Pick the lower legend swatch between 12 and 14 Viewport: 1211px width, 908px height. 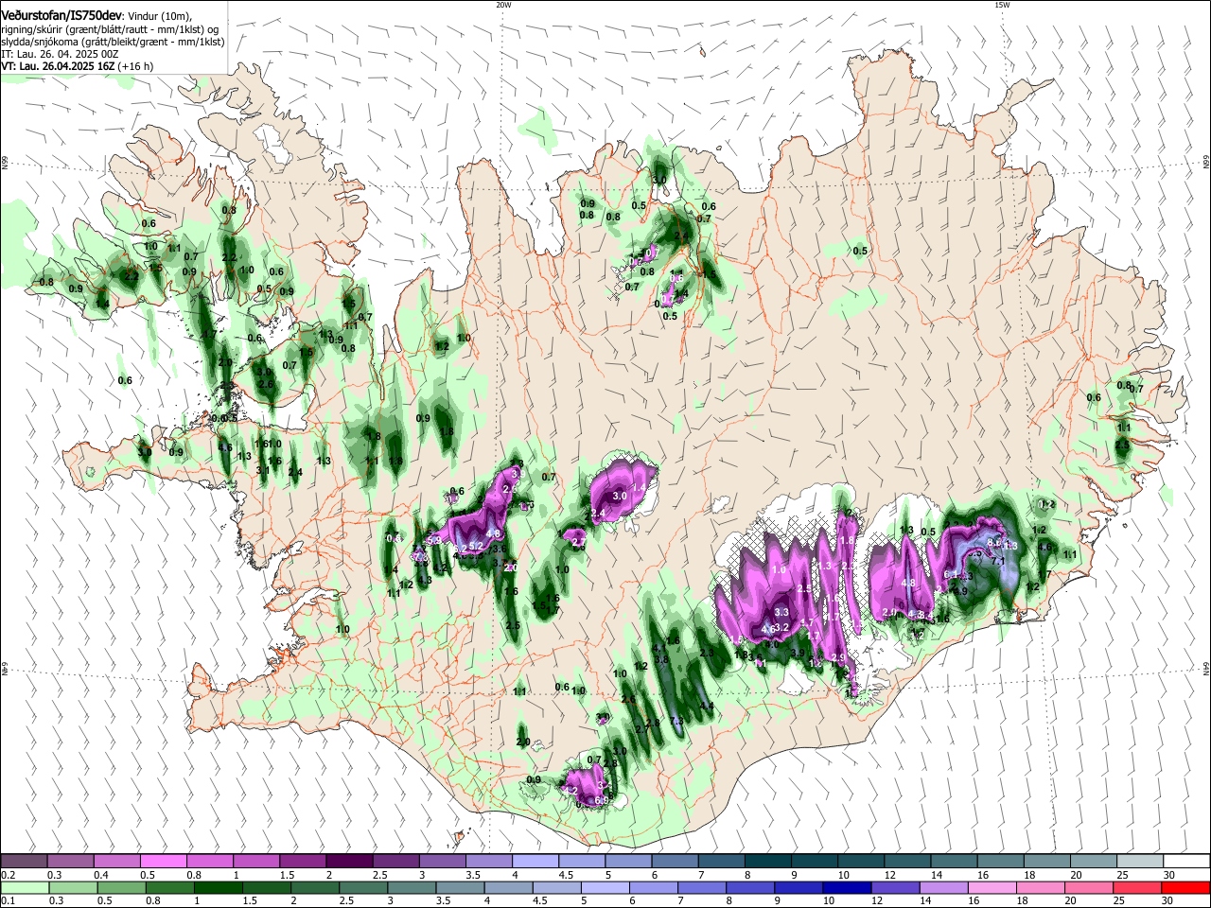[896, 887]
